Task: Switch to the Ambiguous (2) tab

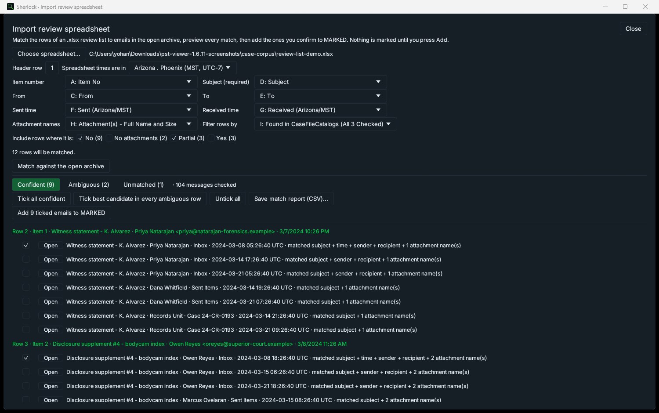Action: [89, 185]
